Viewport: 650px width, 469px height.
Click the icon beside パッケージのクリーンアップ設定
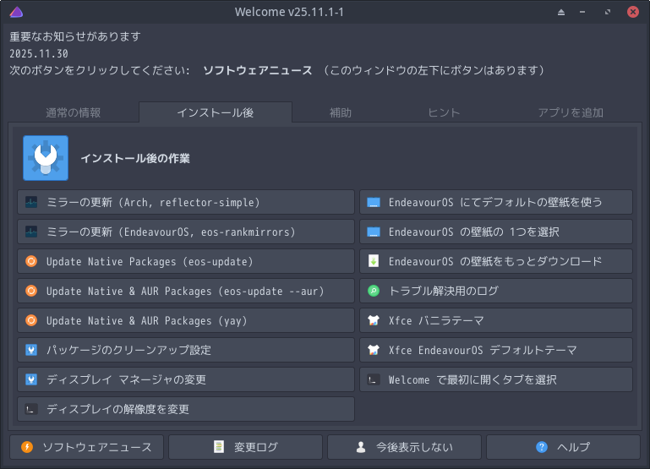point(31,350)
